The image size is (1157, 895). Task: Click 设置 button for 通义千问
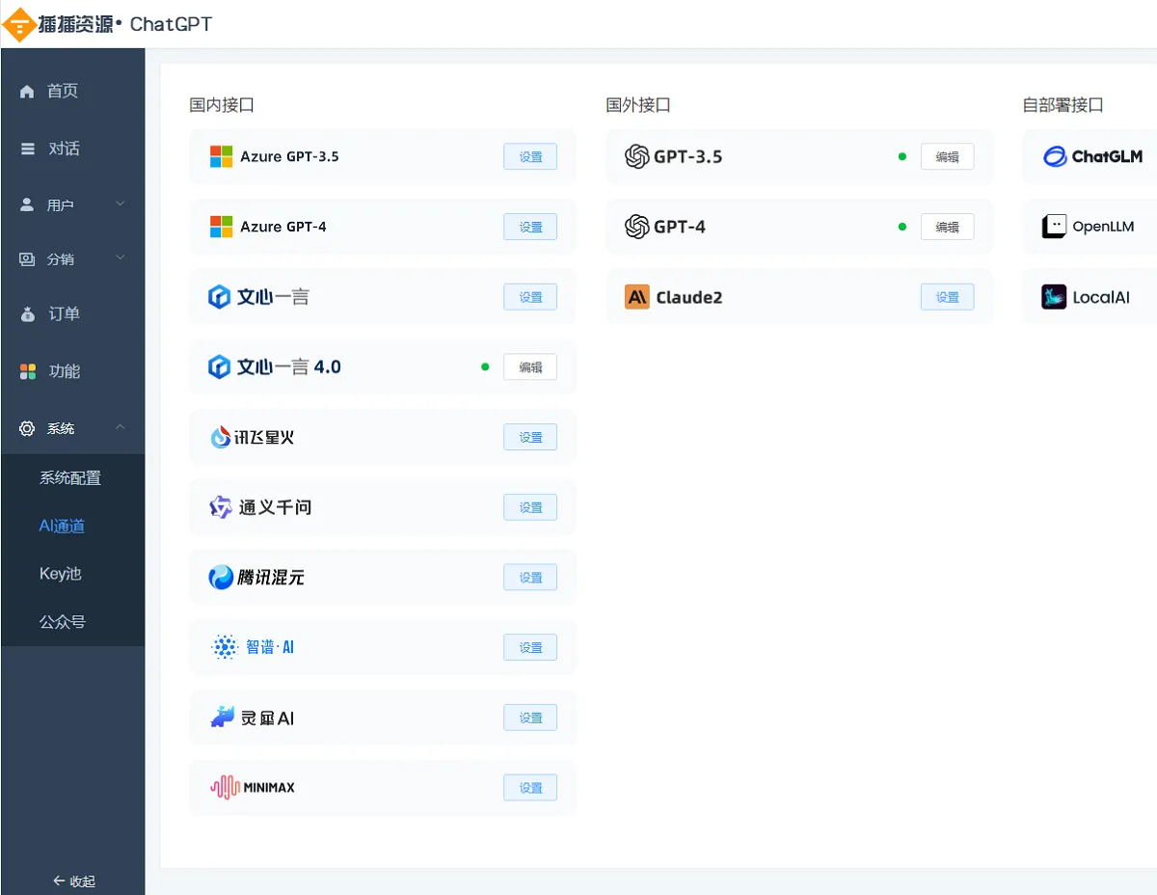530,507
